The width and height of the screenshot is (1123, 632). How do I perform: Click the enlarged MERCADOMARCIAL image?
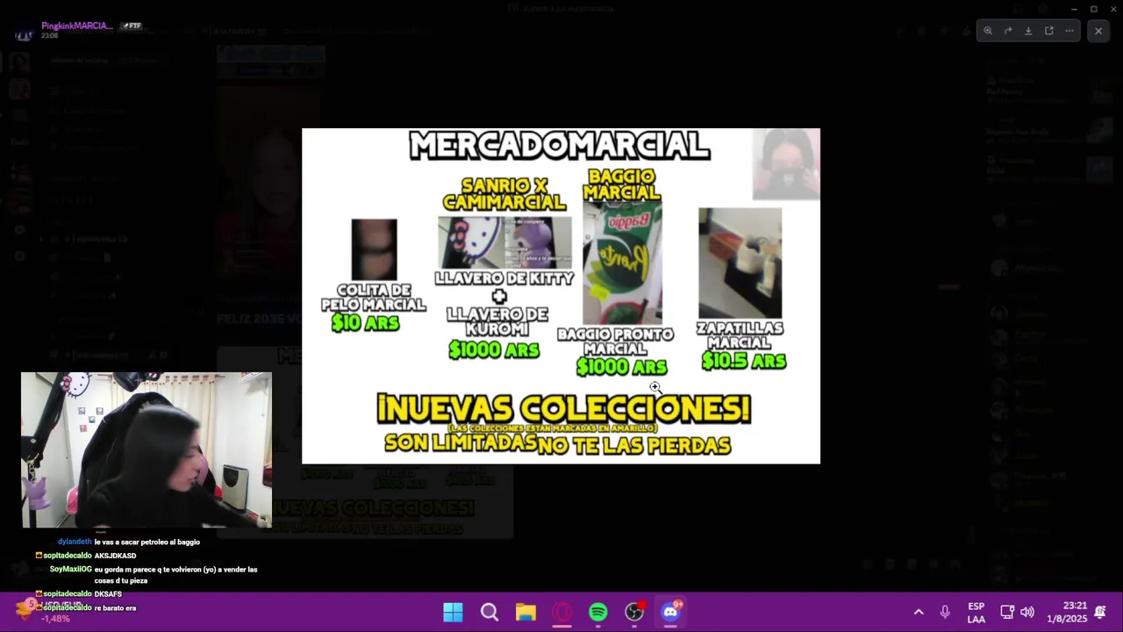[561, 296]
